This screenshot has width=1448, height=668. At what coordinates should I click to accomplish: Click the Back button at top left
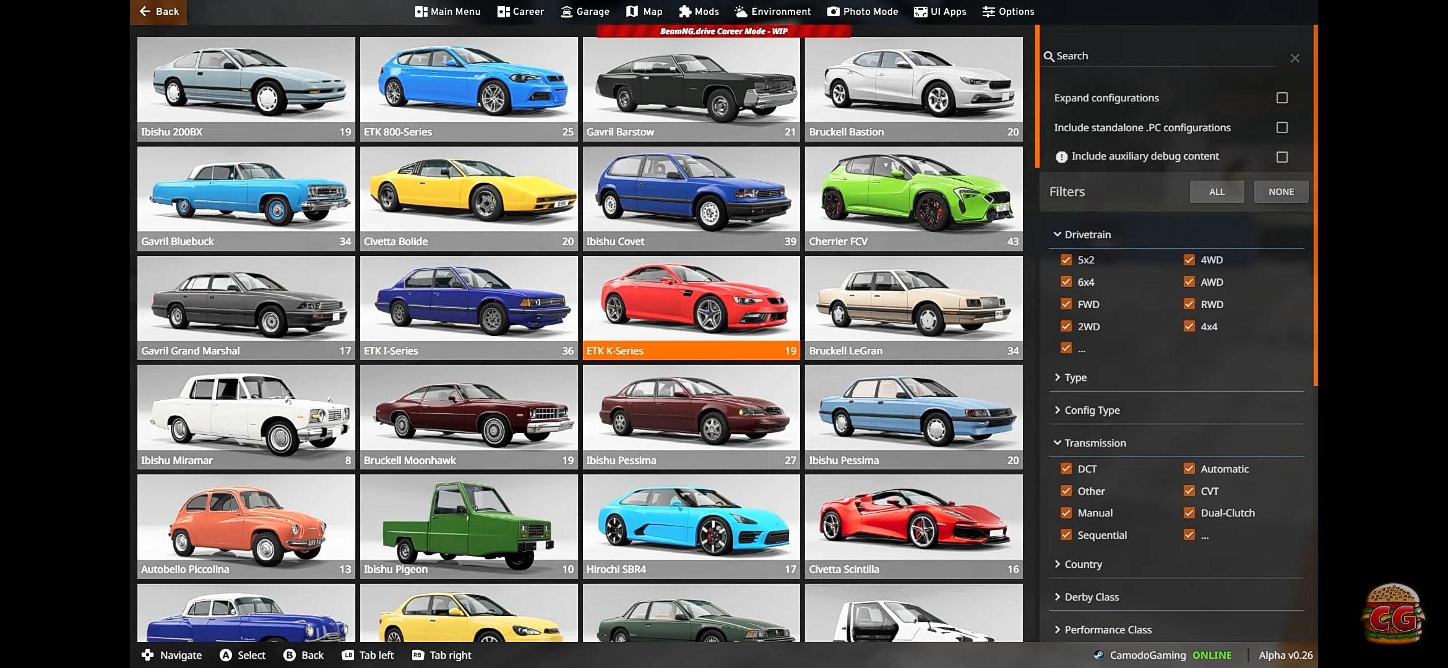tap(158, 12)
